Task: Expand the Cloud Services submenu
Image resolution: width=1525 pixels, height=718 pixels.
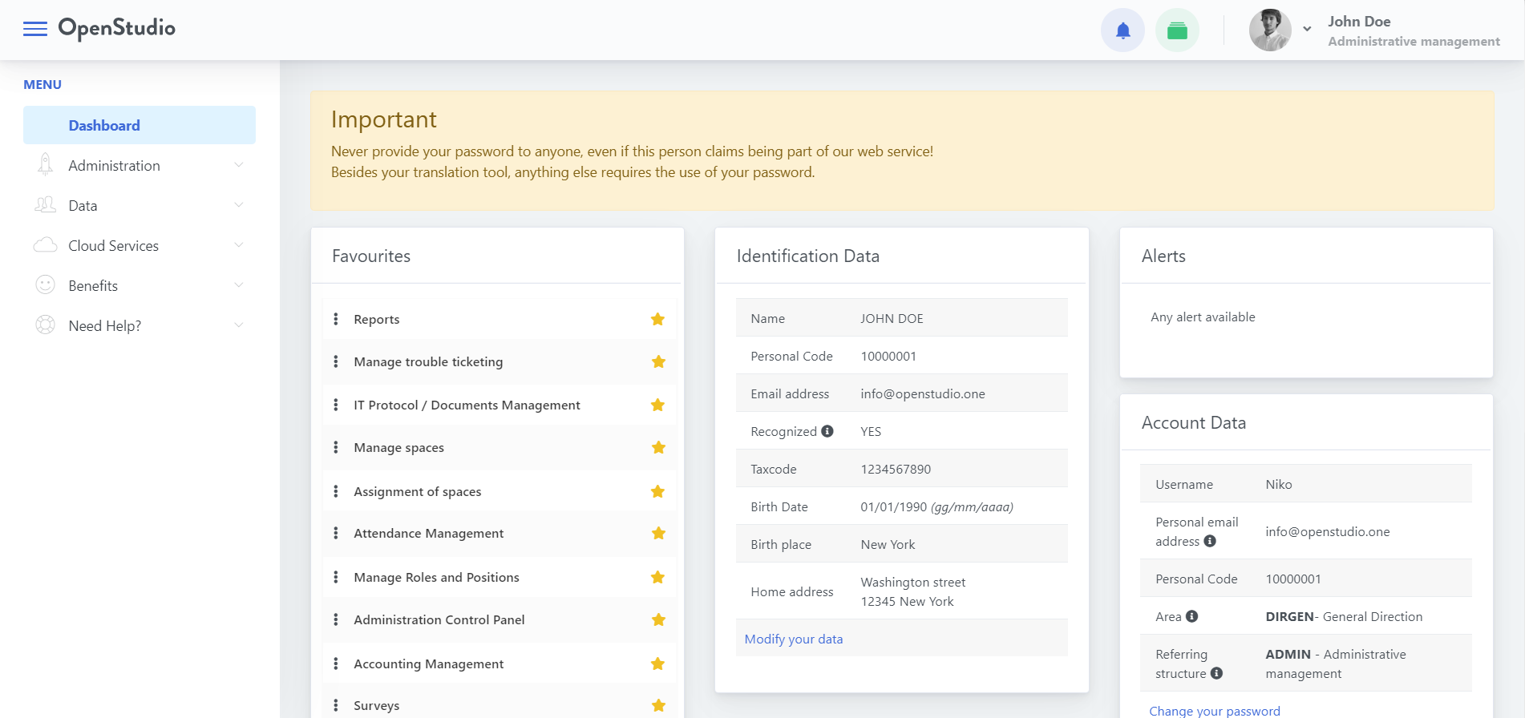Action: coord(139,246)
